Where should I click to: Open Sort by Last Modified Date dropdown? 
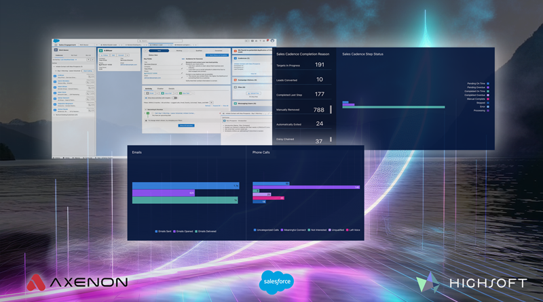point(69,60)
